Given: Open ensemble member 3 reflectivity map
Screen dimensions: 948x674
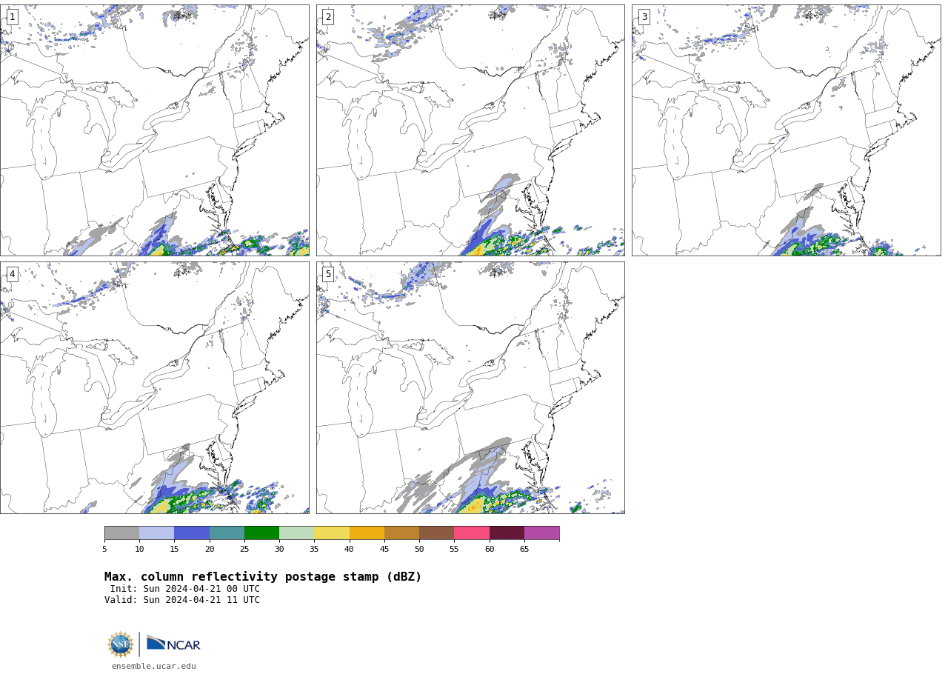Looking at the screenshot, I should 786,130.
